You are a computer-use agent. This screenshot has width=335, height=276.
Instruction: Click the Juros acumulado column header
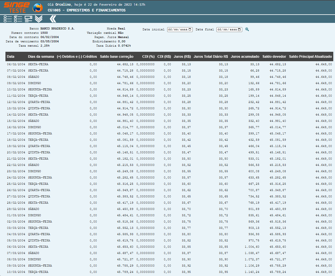point(245,57)
